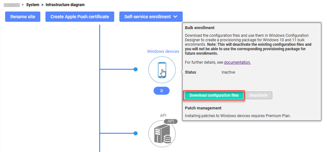The image size is (327, 152).
Task: Open the documentation link
Action: point(237,62)
